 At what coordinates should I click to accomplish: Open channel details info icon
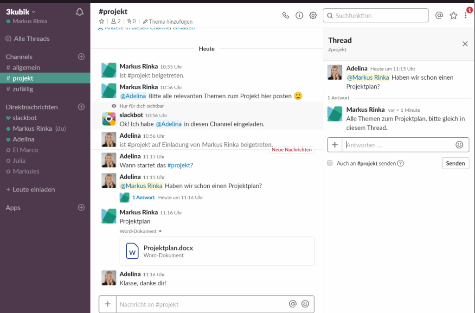coord(299,15)
